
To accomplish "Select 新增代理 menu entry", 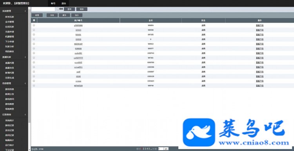I will (x=9, y=73).
